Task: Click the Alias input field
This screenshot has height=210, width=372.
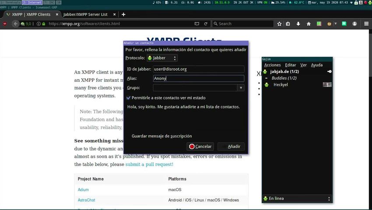Action: [x=199, y=78]
